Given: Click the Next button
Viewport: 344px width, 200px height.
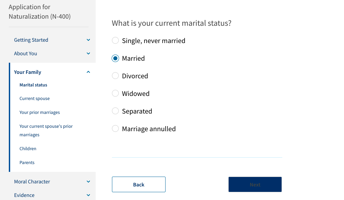Looking at the screenshot, I should tap(255, 184).
